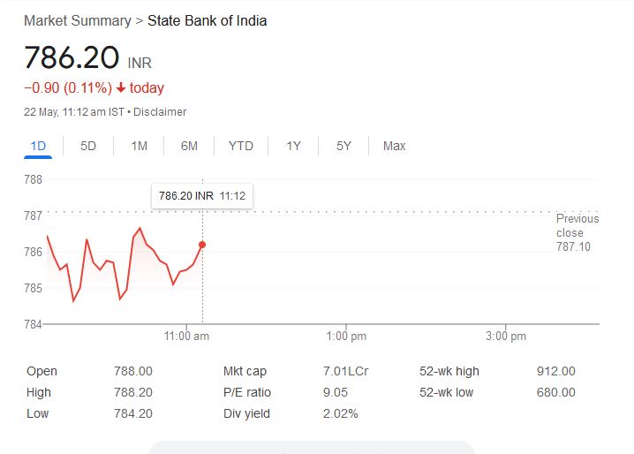Click the 3:00 pm axis label
Viewport: 634px width, 454px height.
pyautogui.click(x=506, y=337)
